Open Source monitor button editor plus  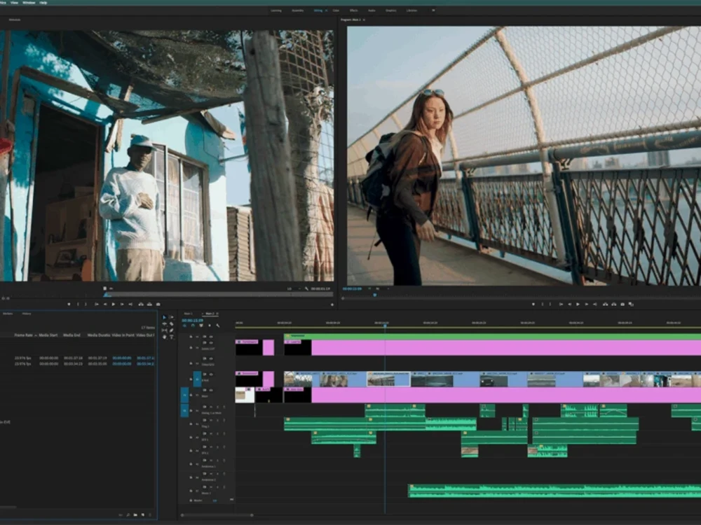pyautogui.click(x=332, y=304)
